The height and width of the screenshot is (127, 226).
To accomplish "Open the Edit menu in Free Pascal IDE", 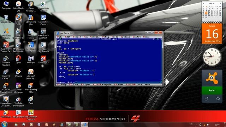I will (x=67, y=37).
